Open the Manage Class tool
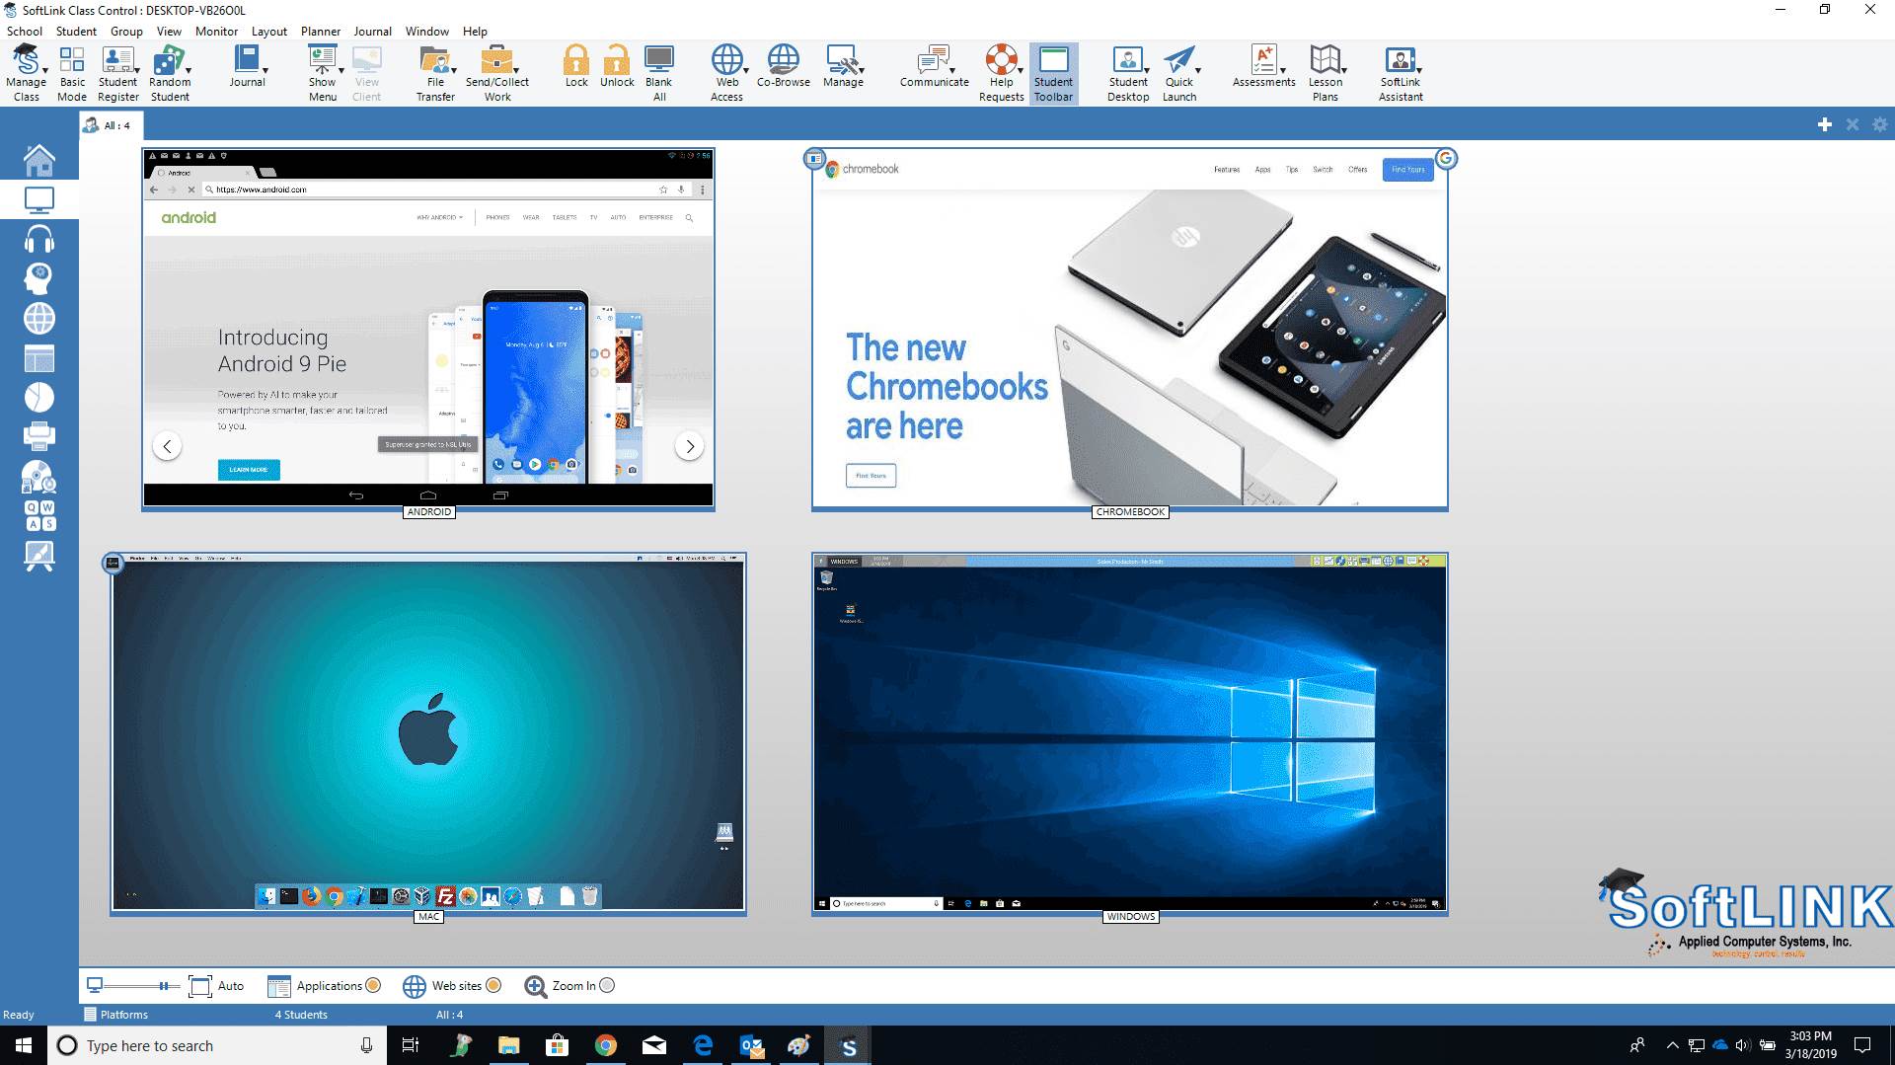The width and height of the screenshot is (1895, 1065). coord(26,73)
